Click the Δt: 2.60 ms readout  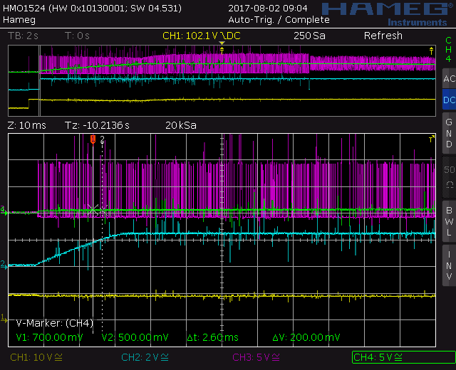[x=212, y=337]
